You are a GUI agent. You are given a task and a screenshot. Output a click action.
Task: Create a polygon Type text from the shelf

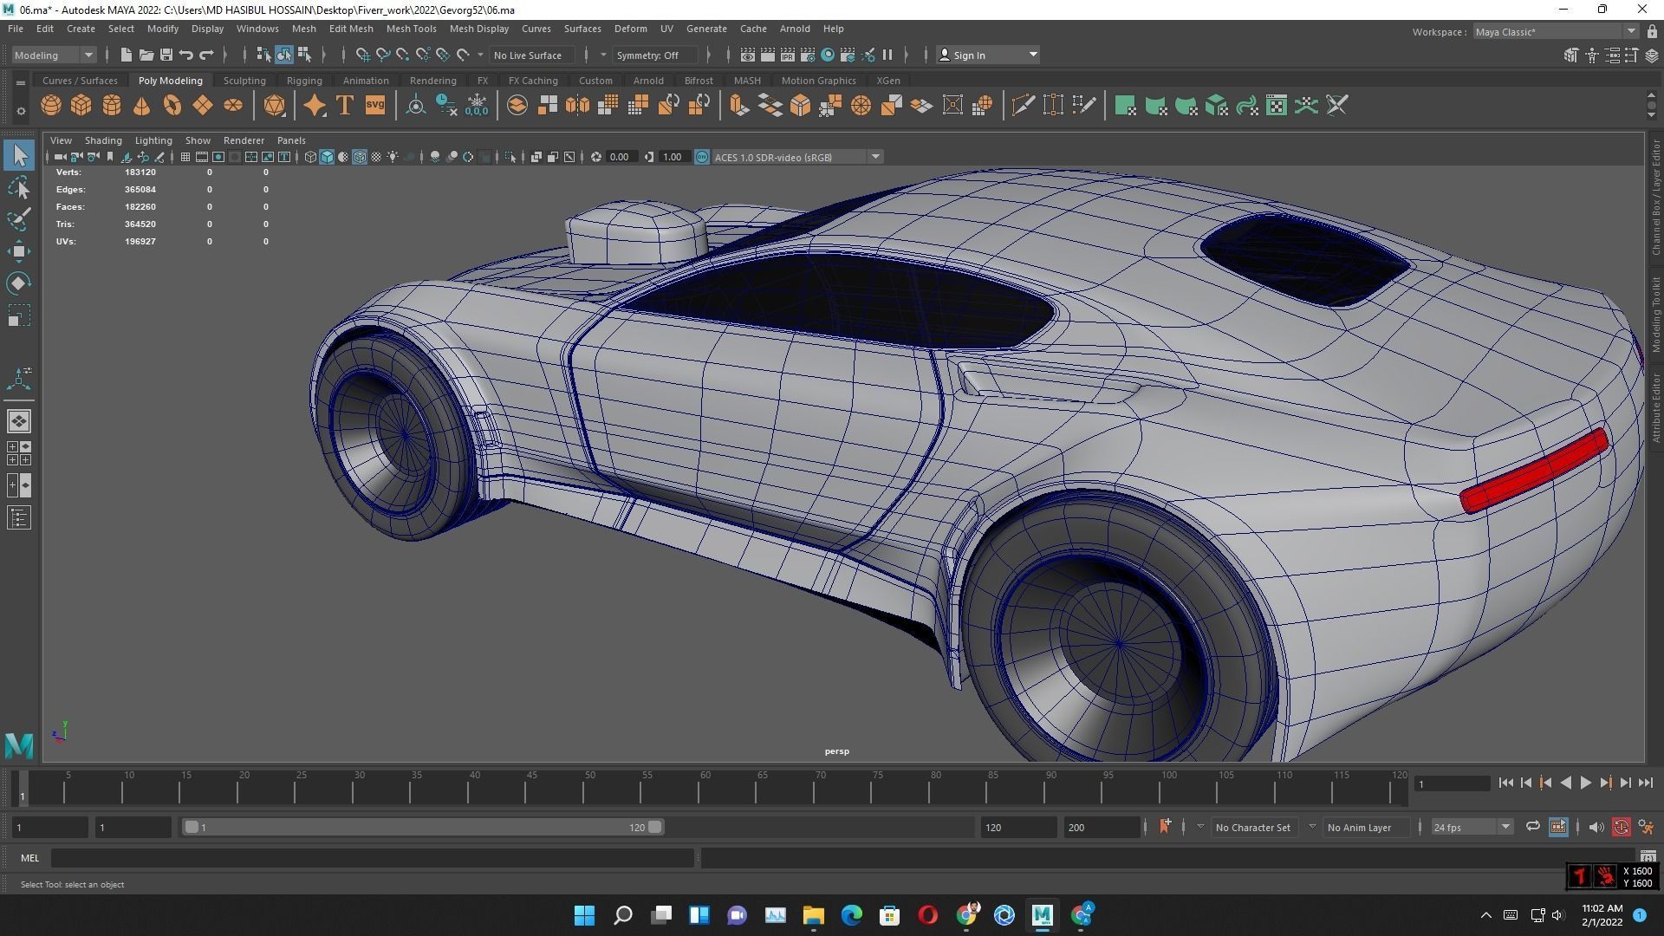click(x=344, y=105)
